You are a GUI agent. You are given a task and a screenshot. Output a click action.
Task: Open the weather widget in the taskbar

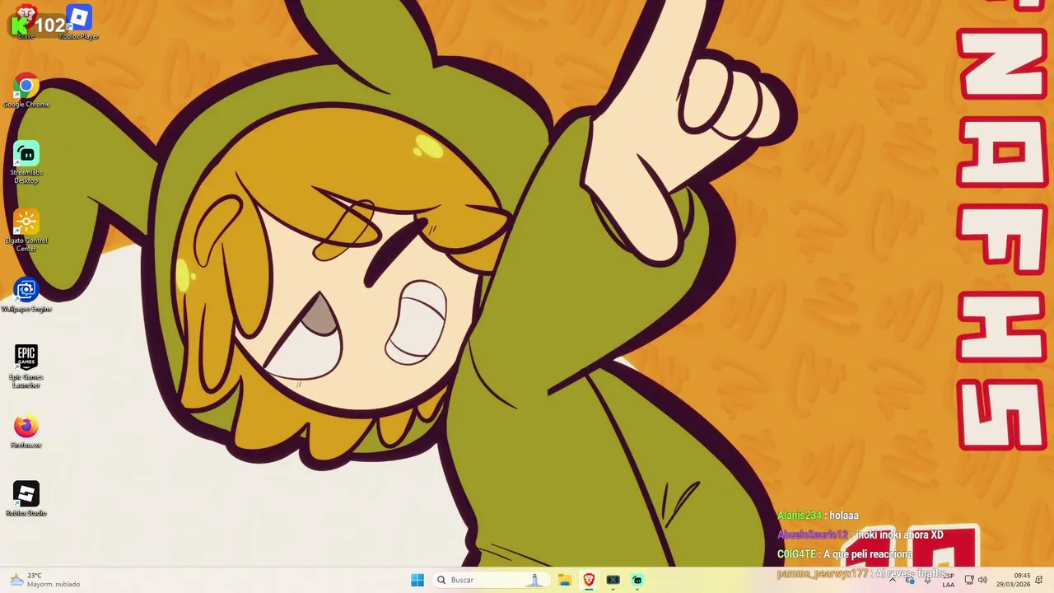click(45, 580)
